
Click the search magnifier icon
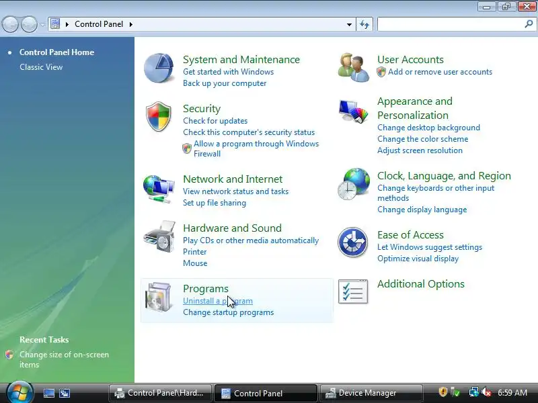point(529,24)
